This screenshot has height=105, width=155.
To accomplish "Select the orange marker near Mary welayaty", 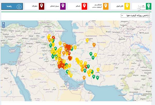I will click(94, 45).
